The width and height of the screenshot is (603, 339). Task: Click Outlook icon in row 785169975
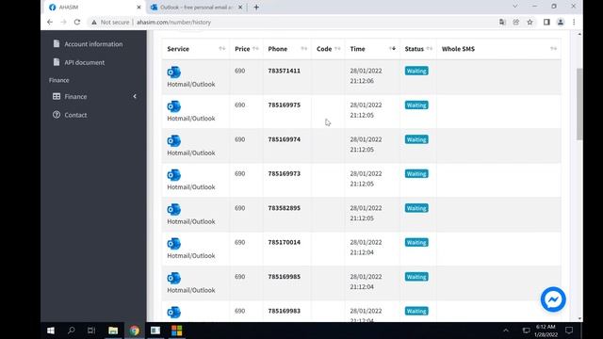coord(173,106)
